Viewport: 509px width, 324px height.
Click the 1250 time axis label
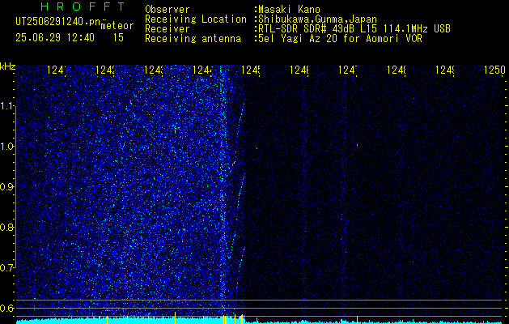[494, 70]
